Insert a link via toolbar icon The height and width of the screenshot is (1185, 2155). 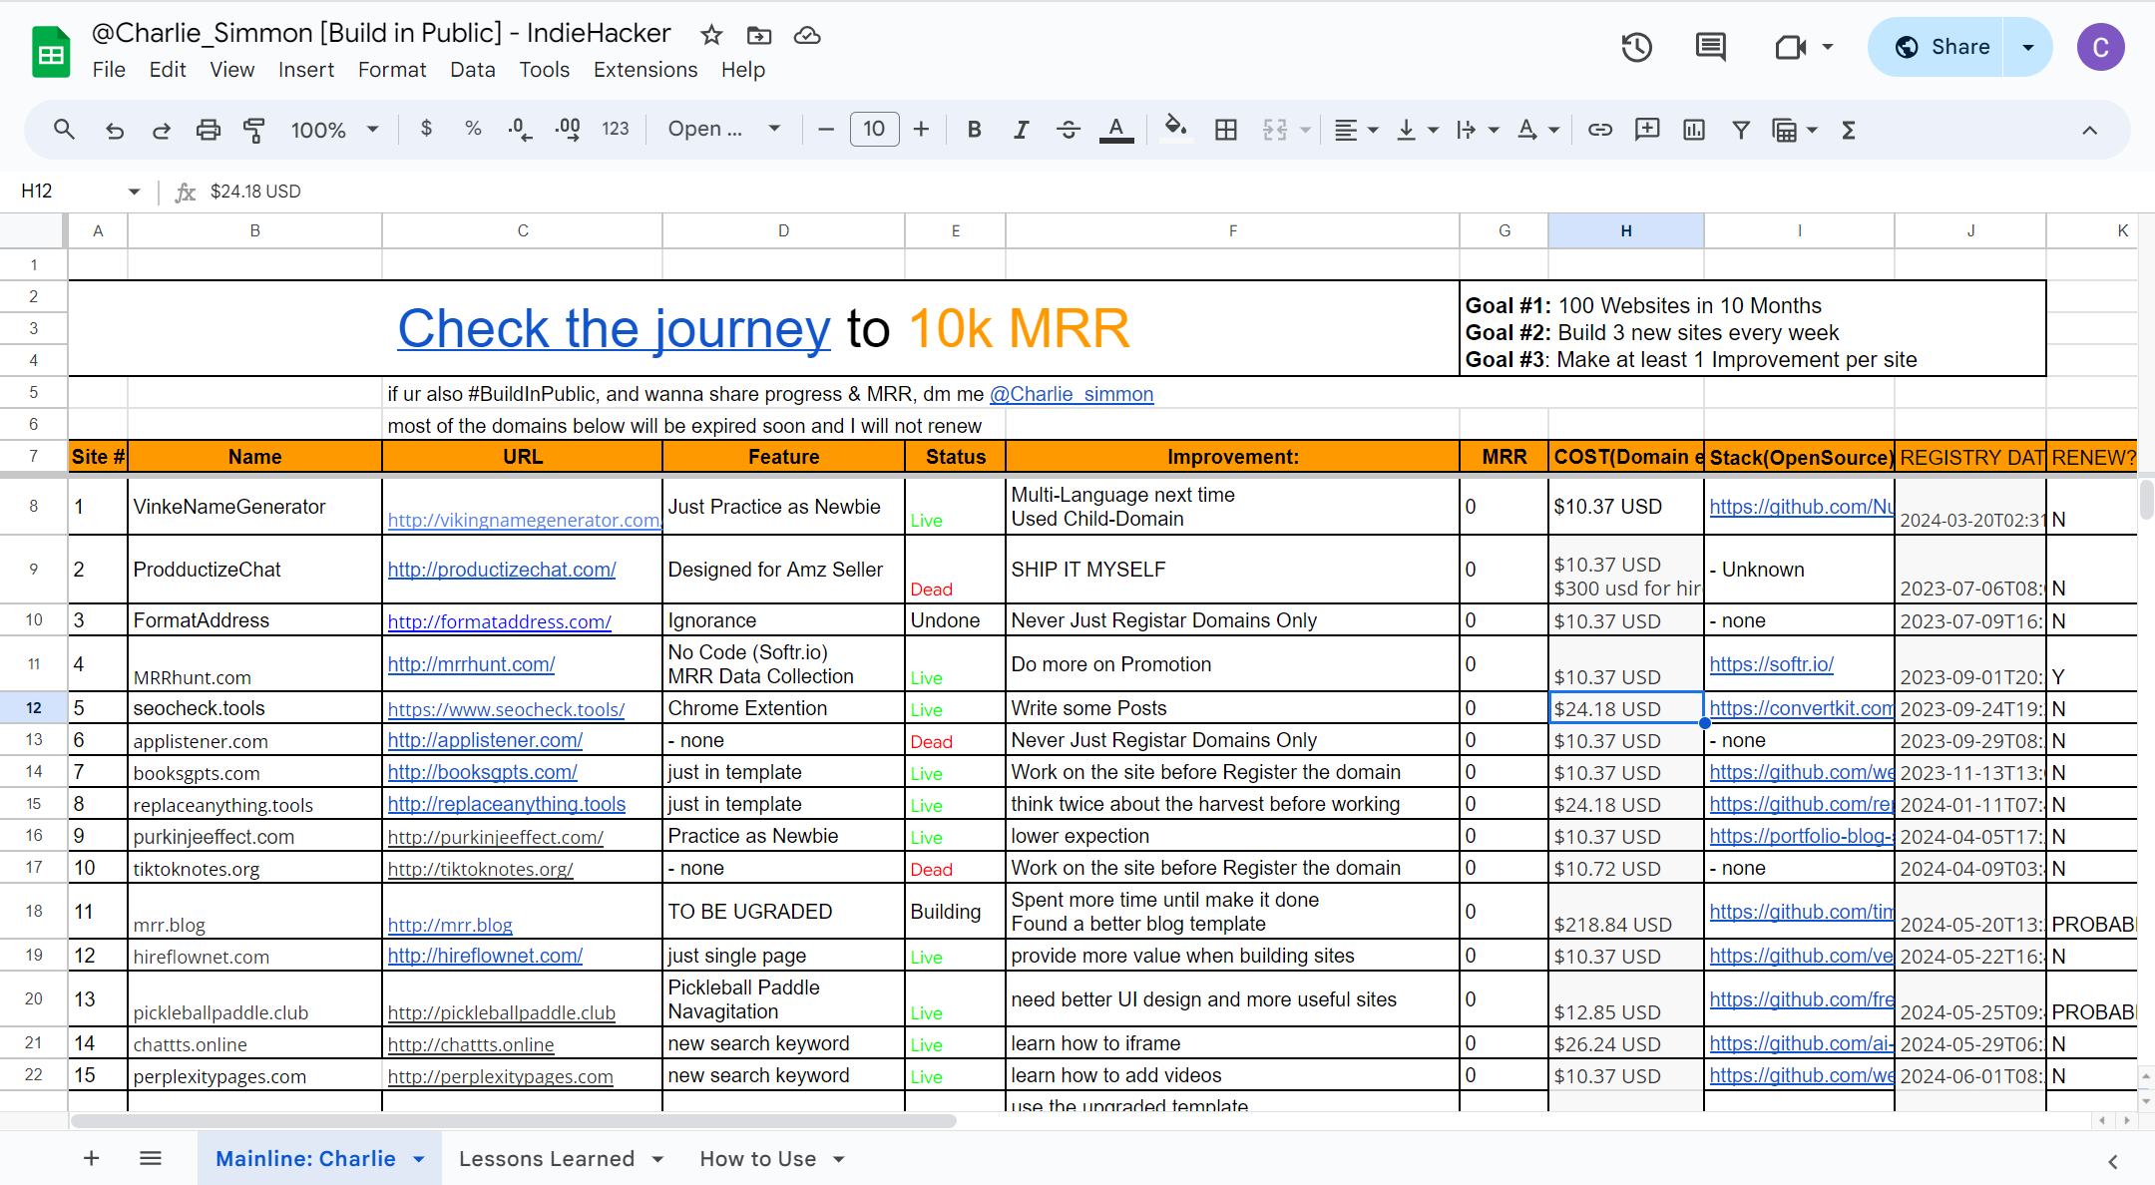pyautogui.click(x=1600, y=130)
